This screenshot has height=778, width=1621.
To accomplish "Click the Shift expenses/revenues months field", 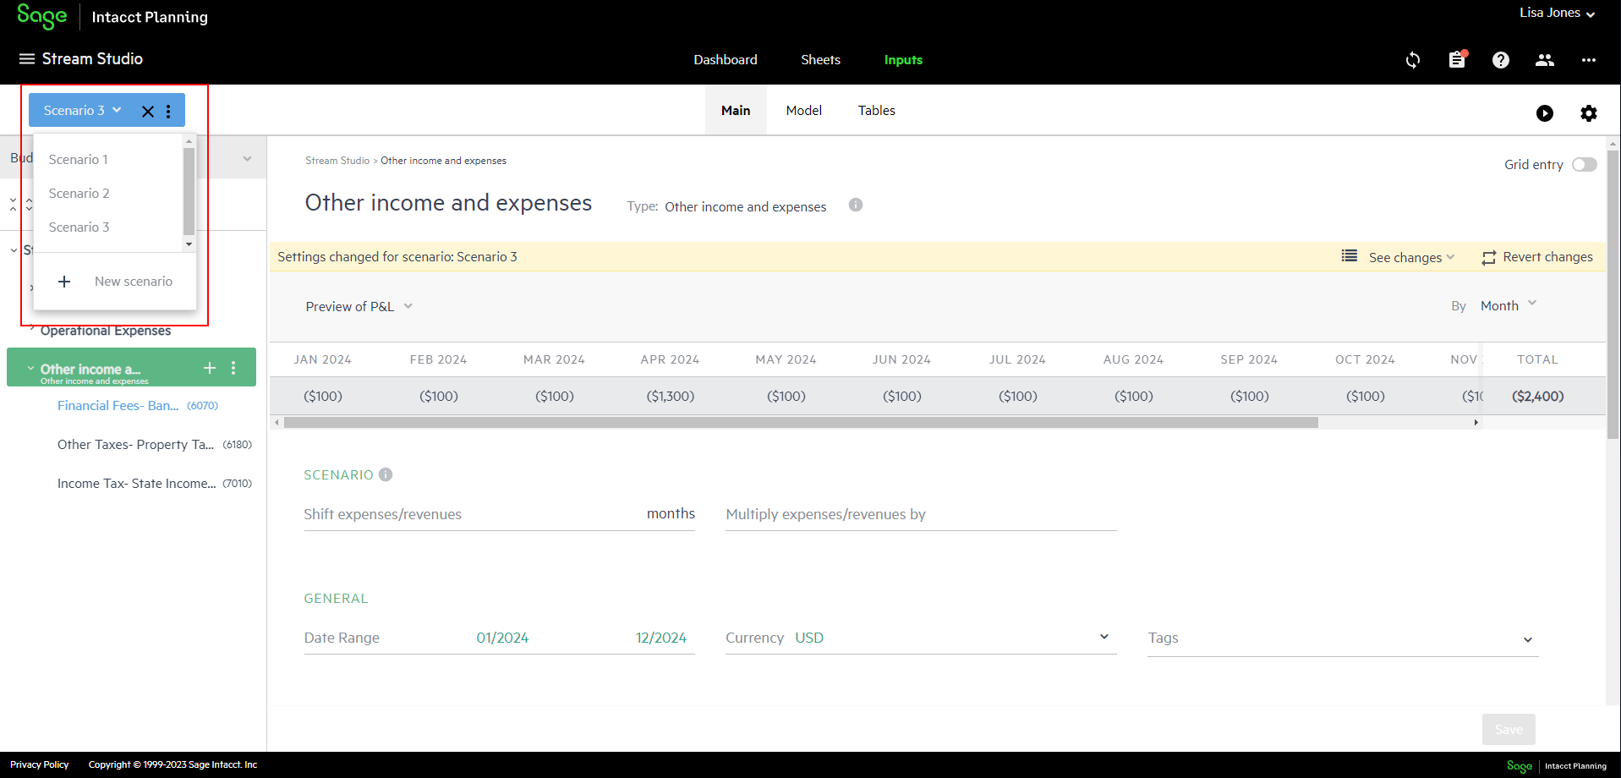I will point(499,514).
